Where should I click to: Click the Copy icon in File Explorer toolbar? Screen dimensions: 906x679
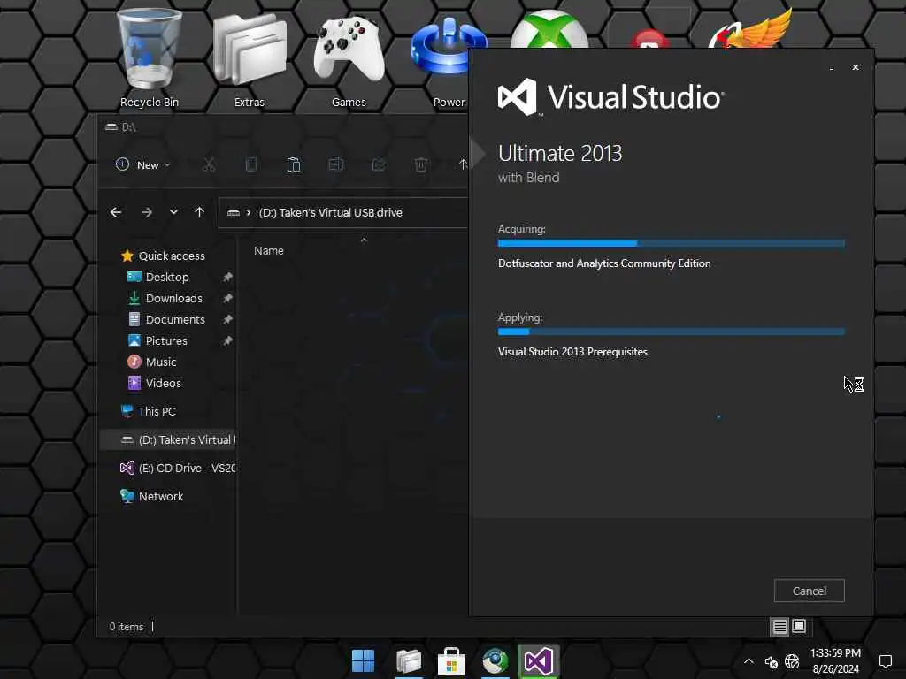[250, 165]
